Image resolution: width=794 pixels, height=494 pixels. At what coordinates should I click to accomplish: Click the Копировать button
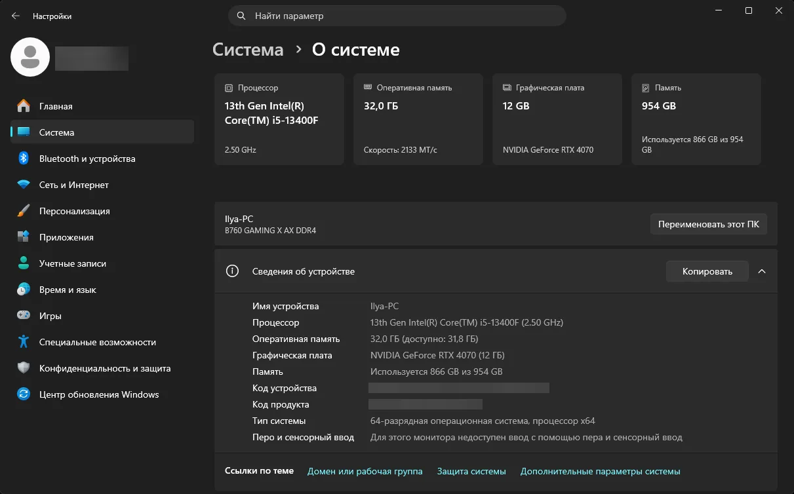pyautogui.click(x=707, y=271)
